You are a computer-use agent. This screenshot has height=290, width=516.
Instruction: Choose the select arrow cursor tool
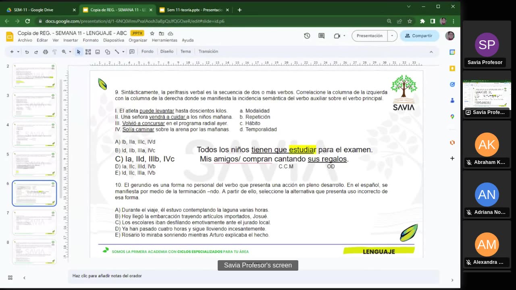79,52
